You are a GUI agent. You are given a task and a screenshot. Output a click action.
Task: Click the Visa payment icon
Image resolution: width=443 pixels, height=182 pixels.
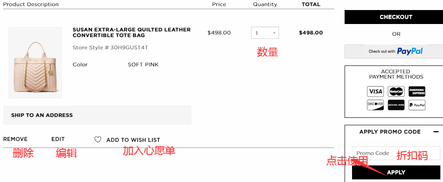pos(375,92)
